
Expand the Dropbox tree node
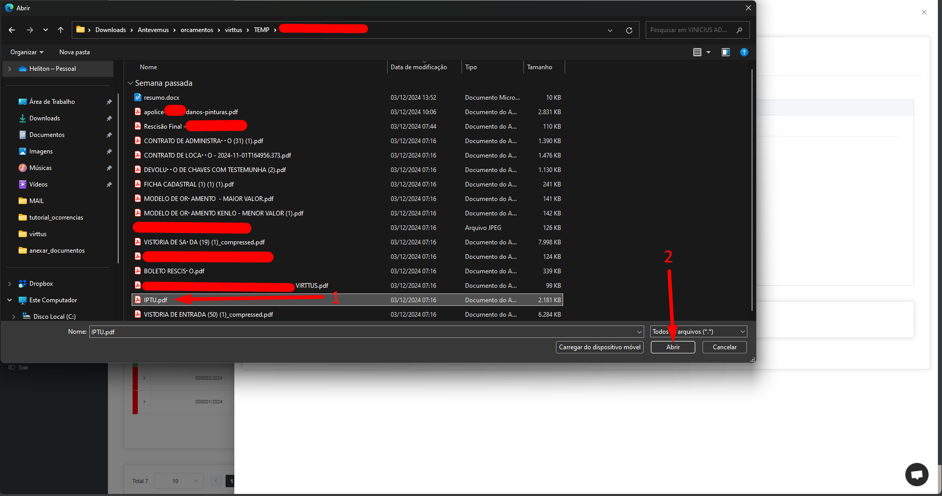click(10, 284)
